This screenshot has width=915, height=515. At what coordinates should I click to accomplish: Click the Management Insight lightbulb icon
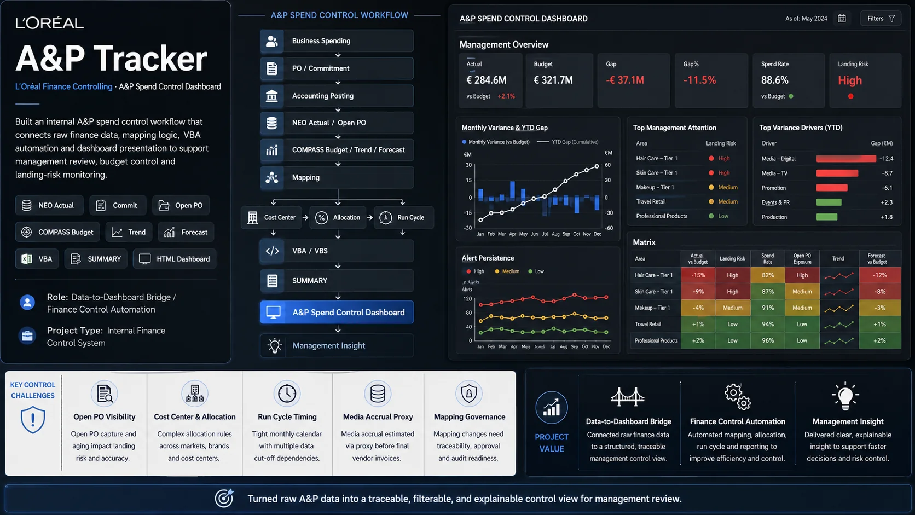pos(275,345)
